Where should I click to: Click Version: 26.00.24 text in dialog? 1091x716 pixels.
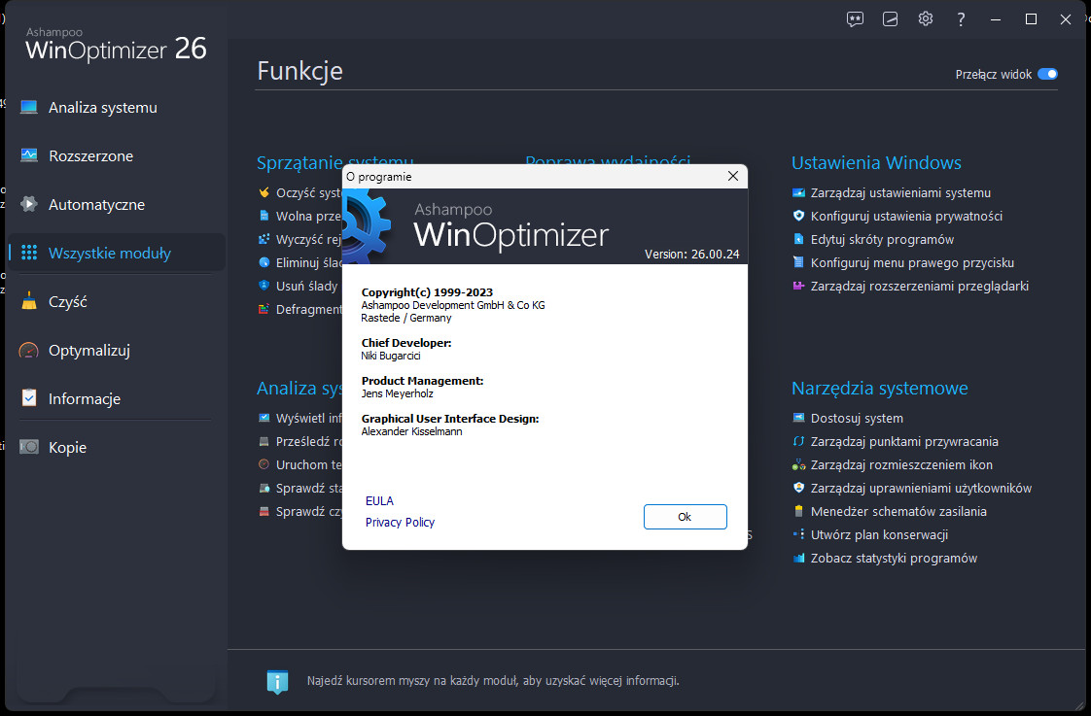(691, 254)
